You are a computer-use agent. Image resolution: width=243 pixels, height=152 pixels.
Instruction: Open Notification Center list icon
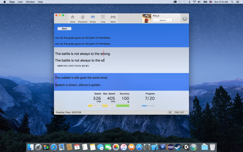pyautogui.click(x=237, y=2)
